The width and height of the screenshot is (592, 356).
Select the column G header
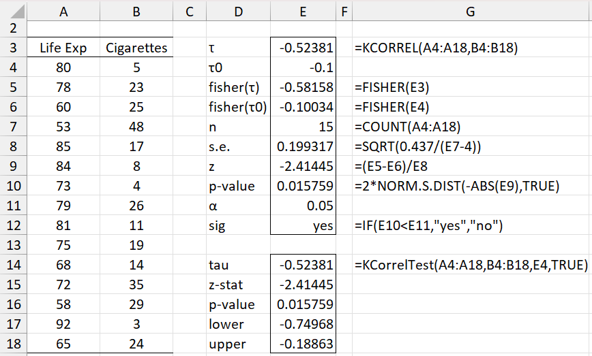(471, 10)
